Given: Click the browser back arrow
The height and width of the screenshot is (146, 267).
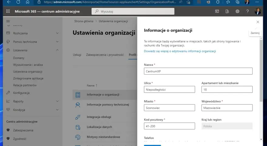Looking at the screenshot, I should (9, 2).
